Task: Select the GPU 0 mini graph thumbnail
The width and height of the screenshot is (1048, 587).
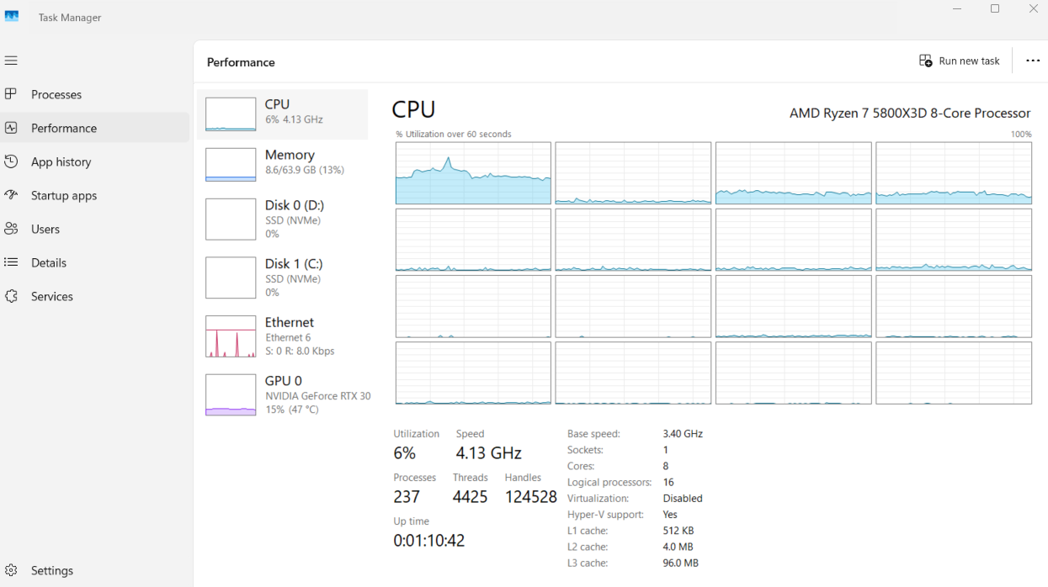Action: (x=231, y=395)
